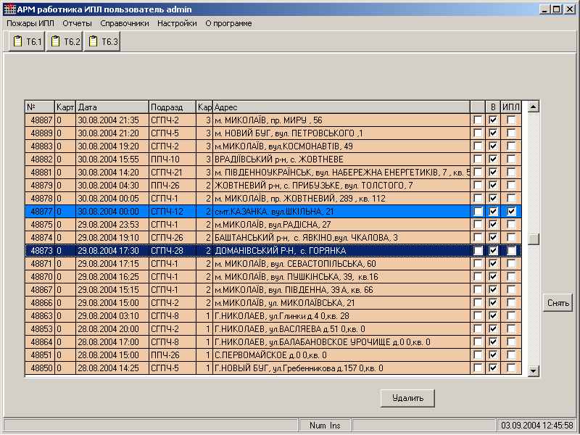Screen dimensions: 580x435
Task: Click Num Ins status bar indicator
Action: point(325,426)
